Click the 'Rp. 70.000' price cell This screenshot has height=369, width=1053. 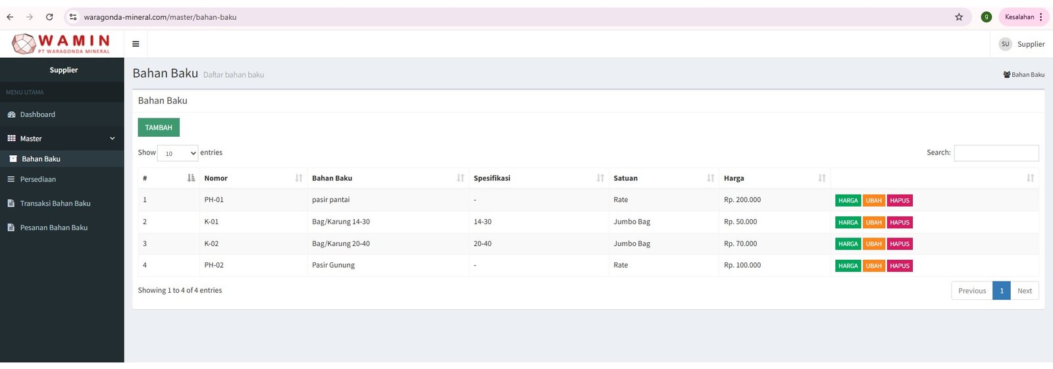775,243
